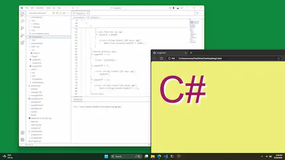285x160 pixels.
Task: Open the Run and Debug view
Action: (22, 36)
